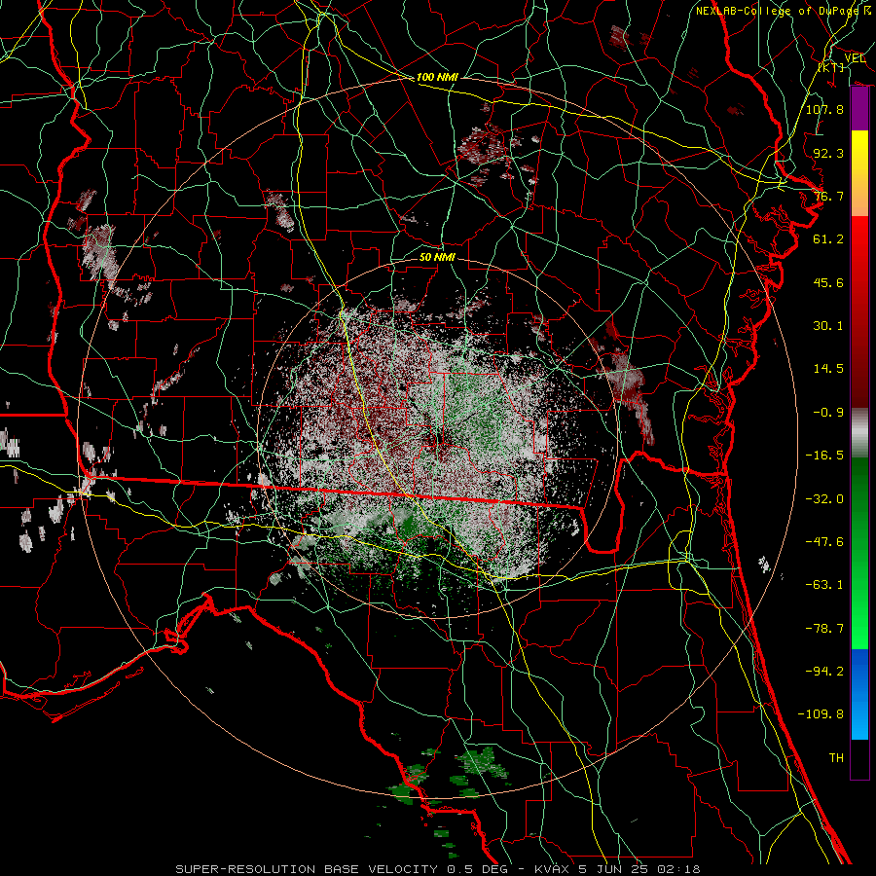Click the -63.1 velocity scale value
This screenshot has width=876, height=876.
pos(824,585)
